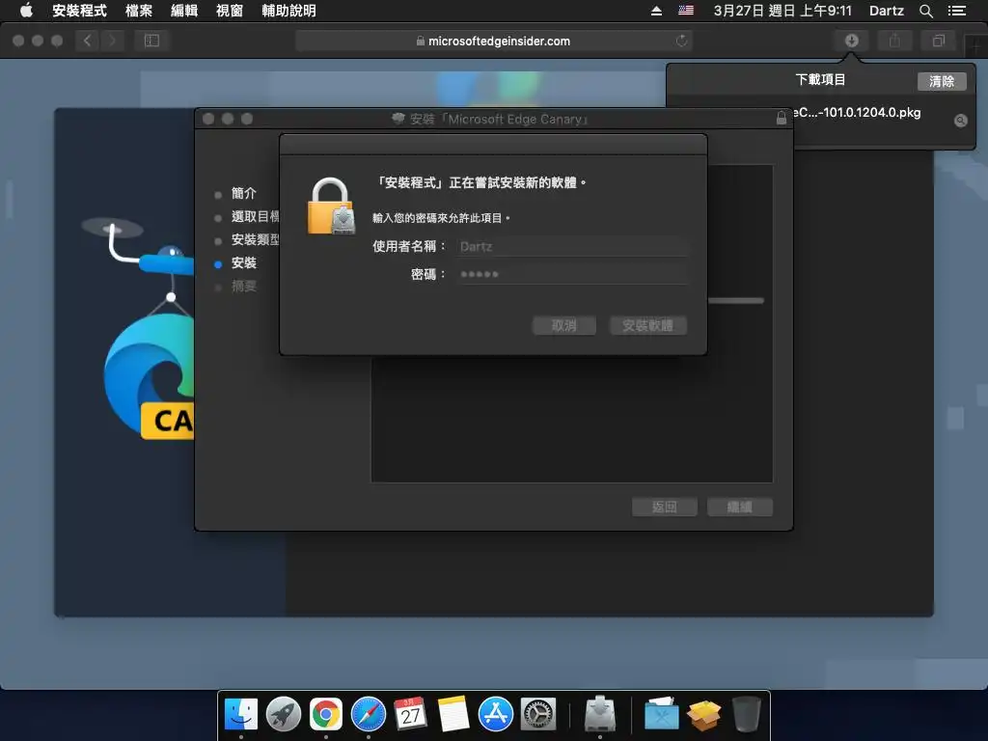Open Launchpad from the Dock

coord(284,715)
